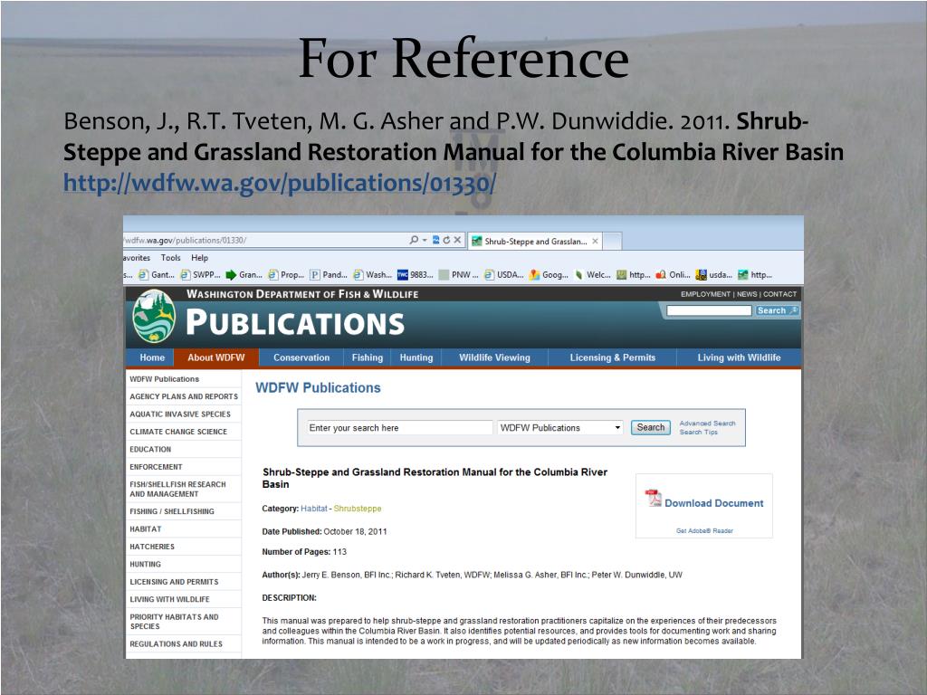Open the Search Tips link
Image resolution: width=927 pixels, height=695 pixels.
698,432
